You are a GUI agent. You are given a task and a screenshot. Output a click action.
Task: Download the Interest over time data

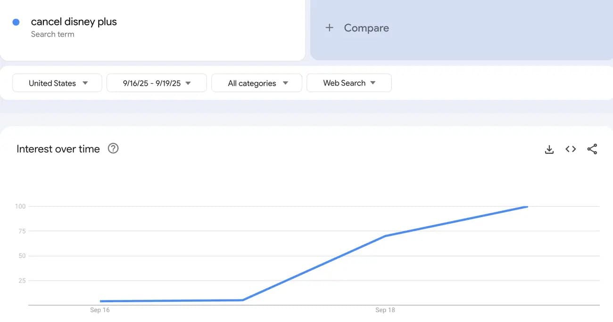549,149
